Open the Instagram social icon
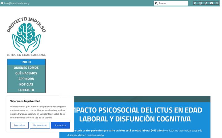The height and width of the screenshot is (138, 222). [x=200, y=3]
